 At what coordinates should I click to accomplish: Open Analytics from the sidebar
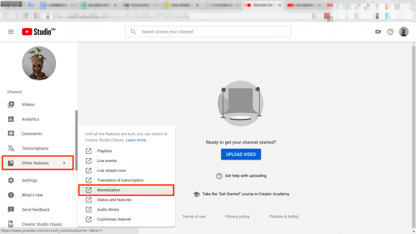coord(10,119)
